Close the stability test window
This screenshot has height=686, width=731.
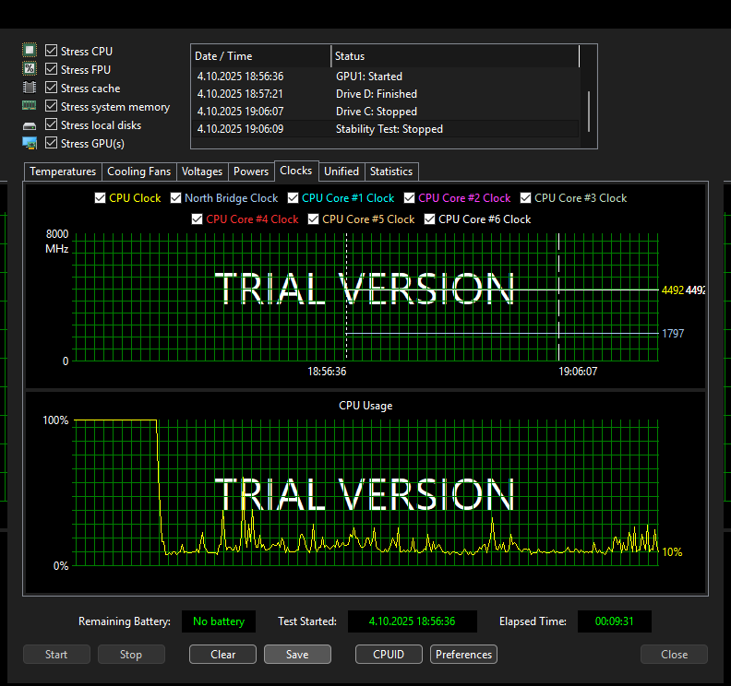click(674, 655)
